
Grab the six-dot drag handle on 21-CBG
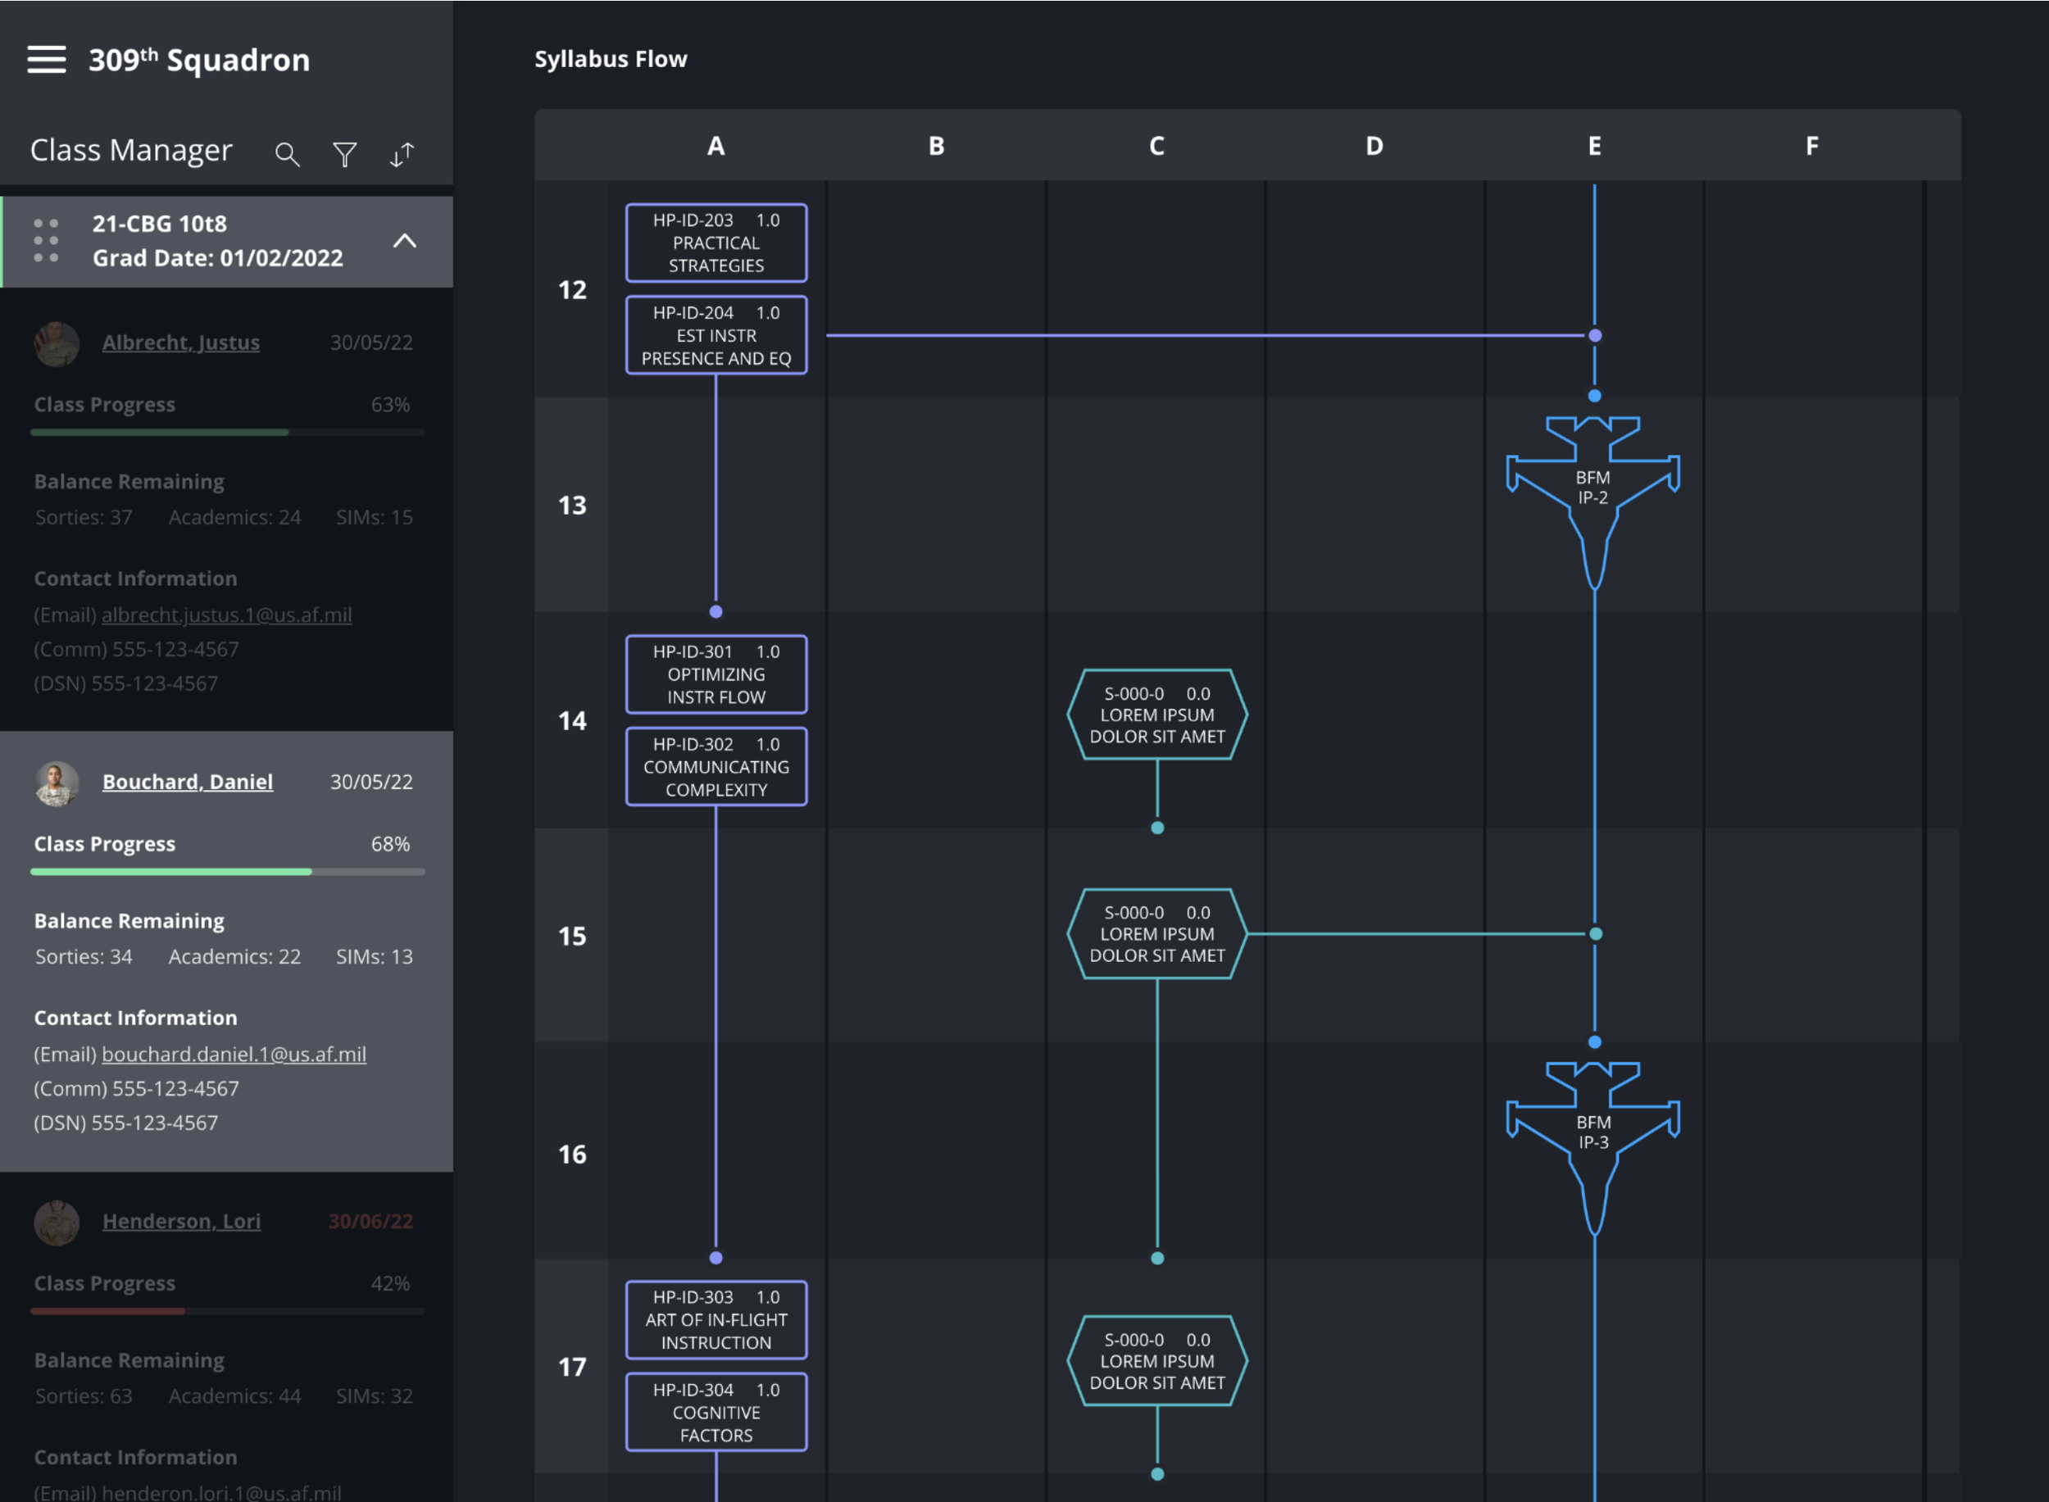click(x=45, y=241)
